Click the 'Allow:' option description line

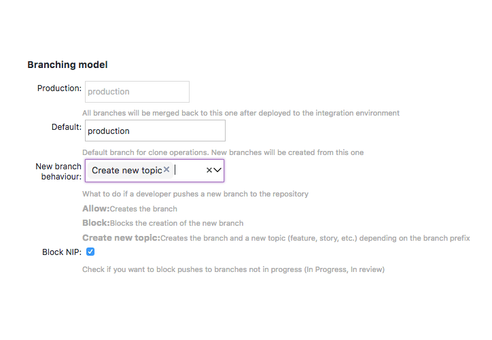point(130,209)
